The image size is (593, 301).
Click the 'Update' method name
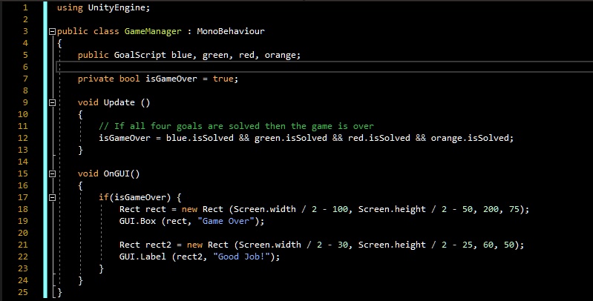(119, 102)
